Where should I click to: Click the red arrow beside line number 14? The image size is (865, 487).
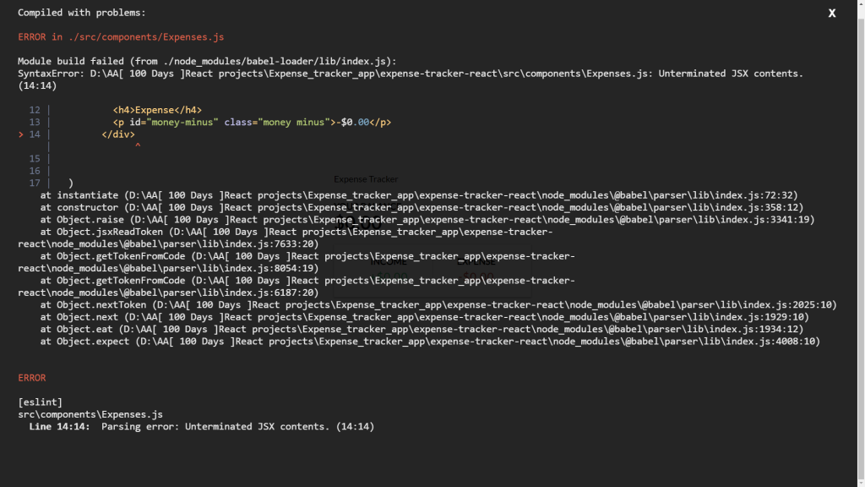[x=21, y=134]
